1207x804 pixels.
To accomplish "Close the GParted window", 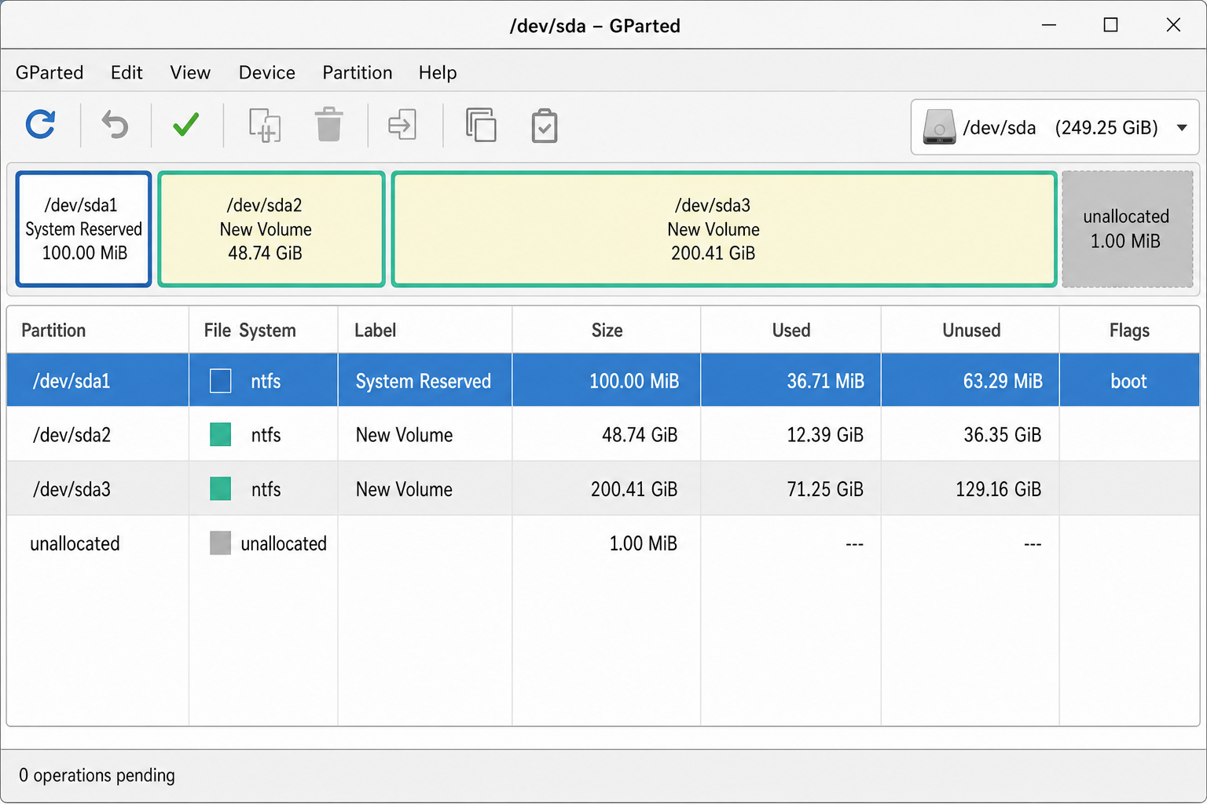I will tap(1173, 25).
